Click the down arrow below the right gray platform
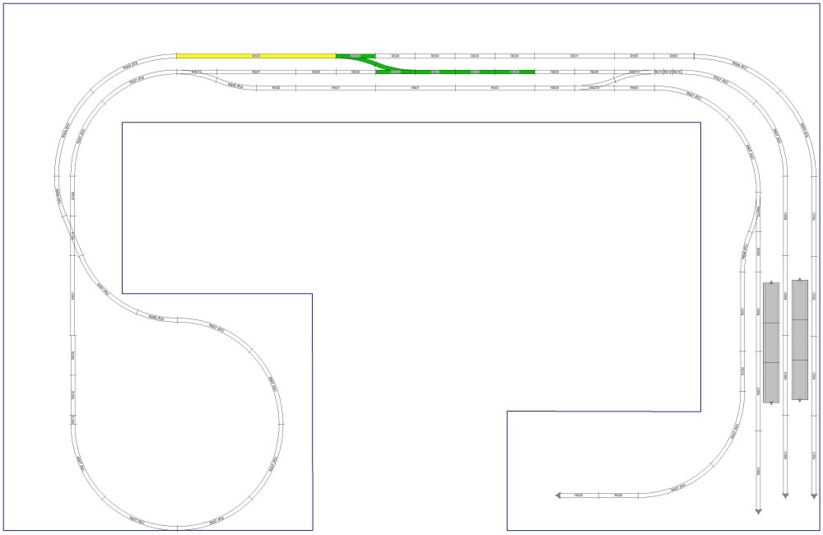Screen dimensions: 823x535 click(799, 401)
